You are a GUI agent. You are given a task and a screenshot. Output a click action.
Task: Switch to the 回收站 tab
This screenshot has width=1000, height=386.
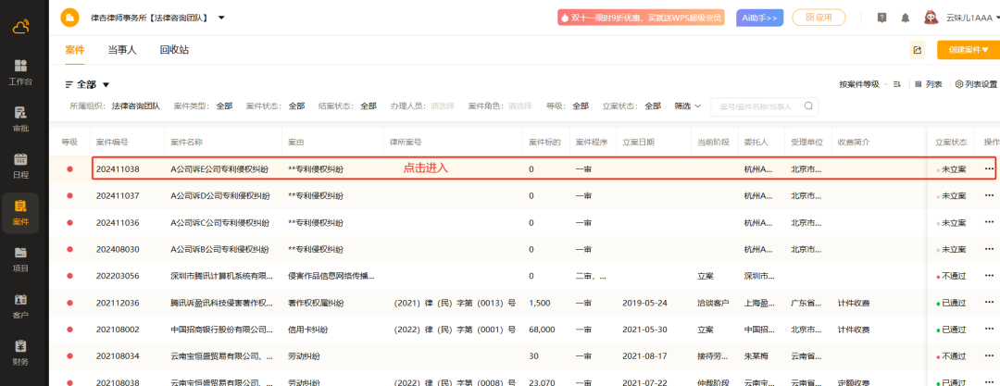pos(174,50)
